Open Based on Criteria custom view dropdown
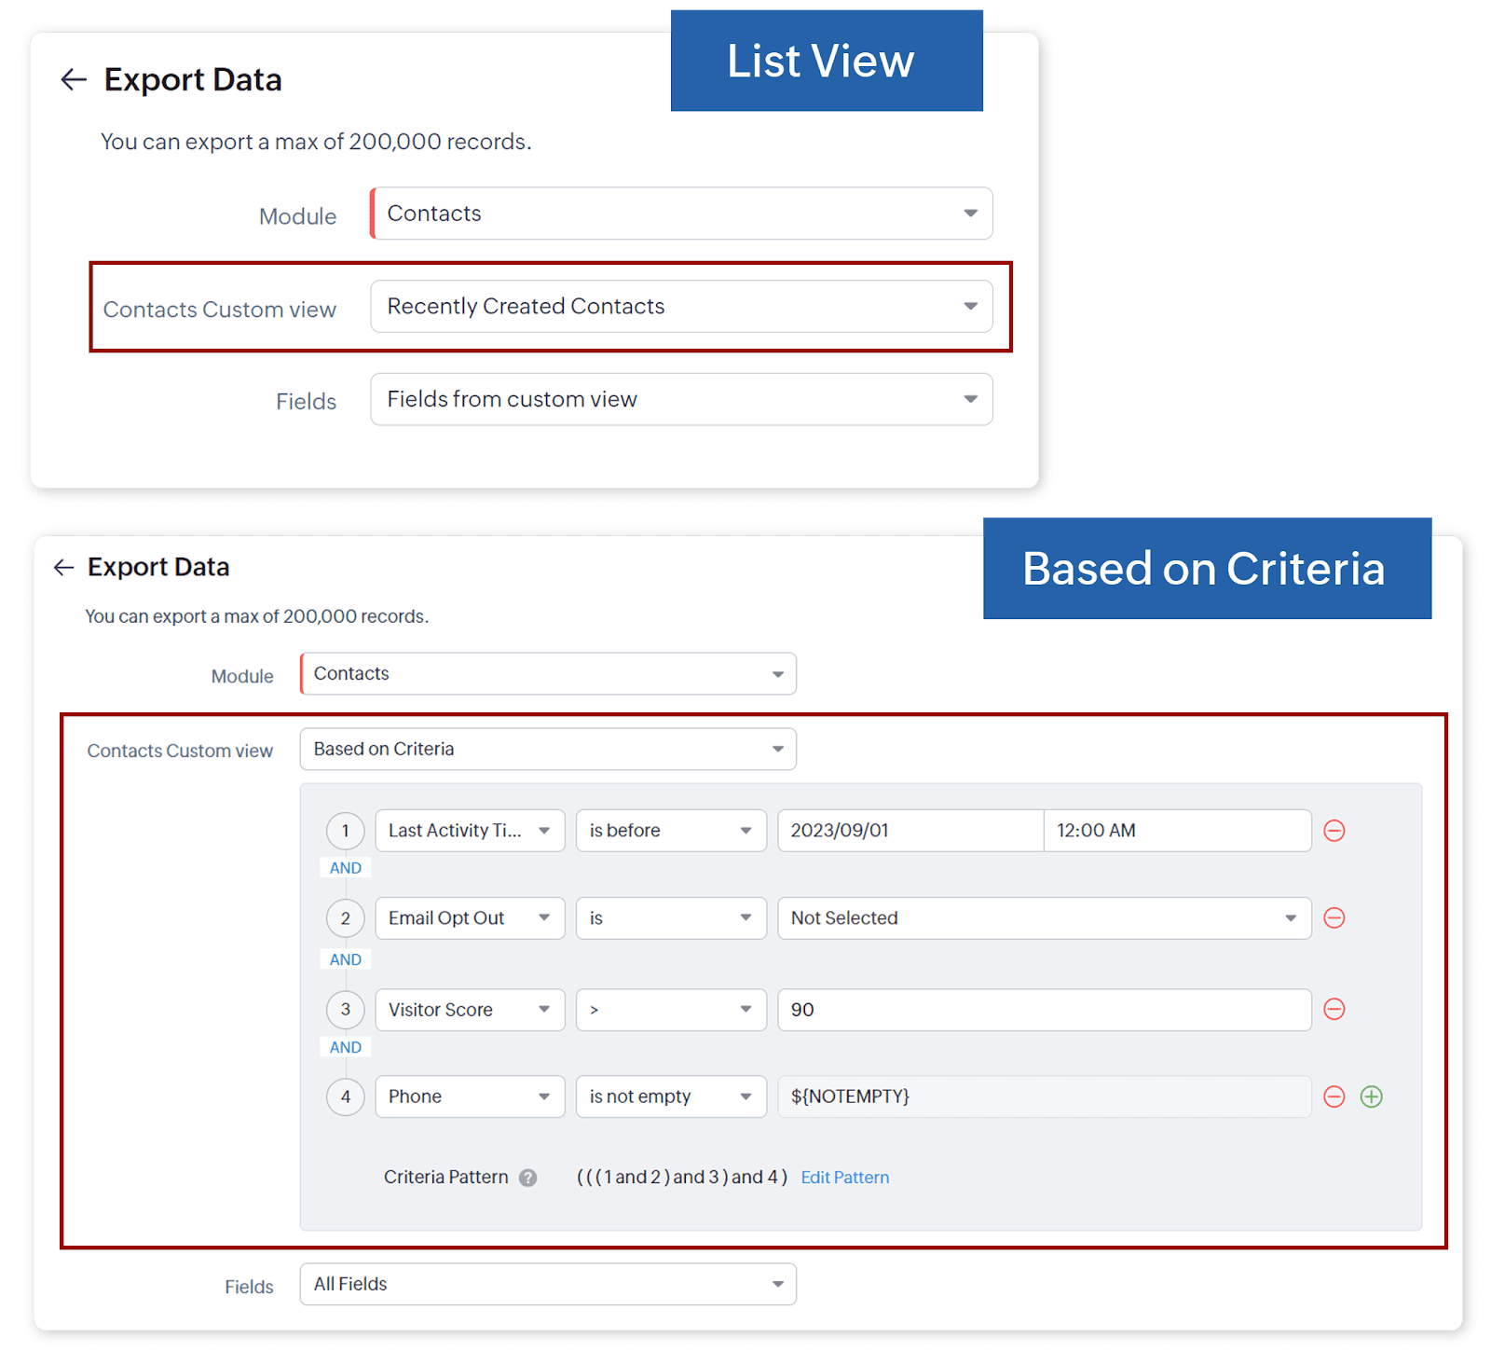The image size is (1491, 1365). (x=548, y=750)
